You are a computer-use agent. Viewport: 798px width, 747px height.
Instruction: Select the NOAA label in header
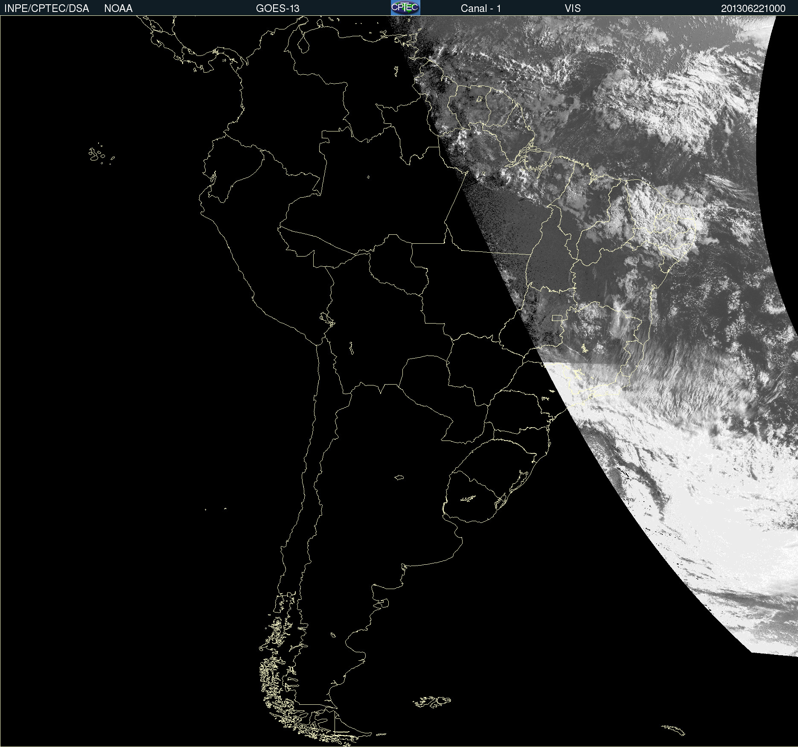(x=118, y=8)
